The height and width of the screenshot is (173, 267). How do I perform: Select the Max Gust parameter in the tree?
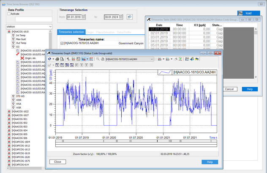click(x=21, y=39)
